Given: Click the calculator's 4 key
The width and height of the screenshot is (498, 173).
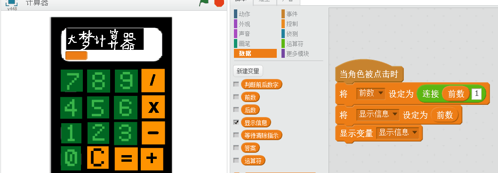Looking at the screenshot, I should pyautogui.click(x=71, y=108).
